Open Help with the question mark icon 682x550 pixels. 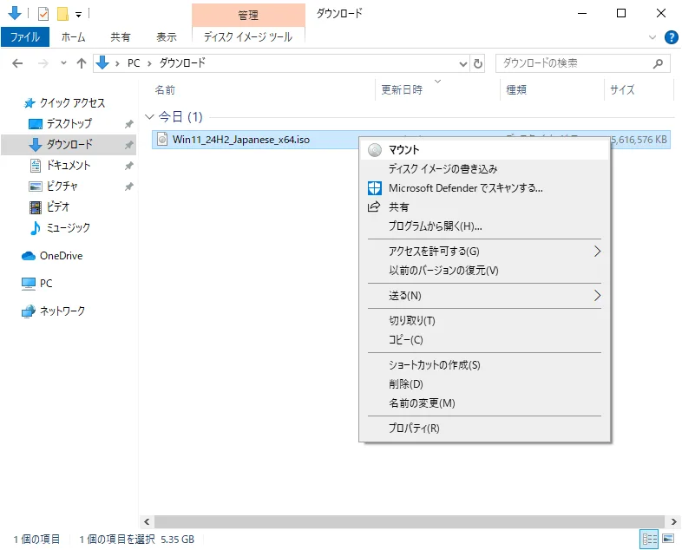671,37
